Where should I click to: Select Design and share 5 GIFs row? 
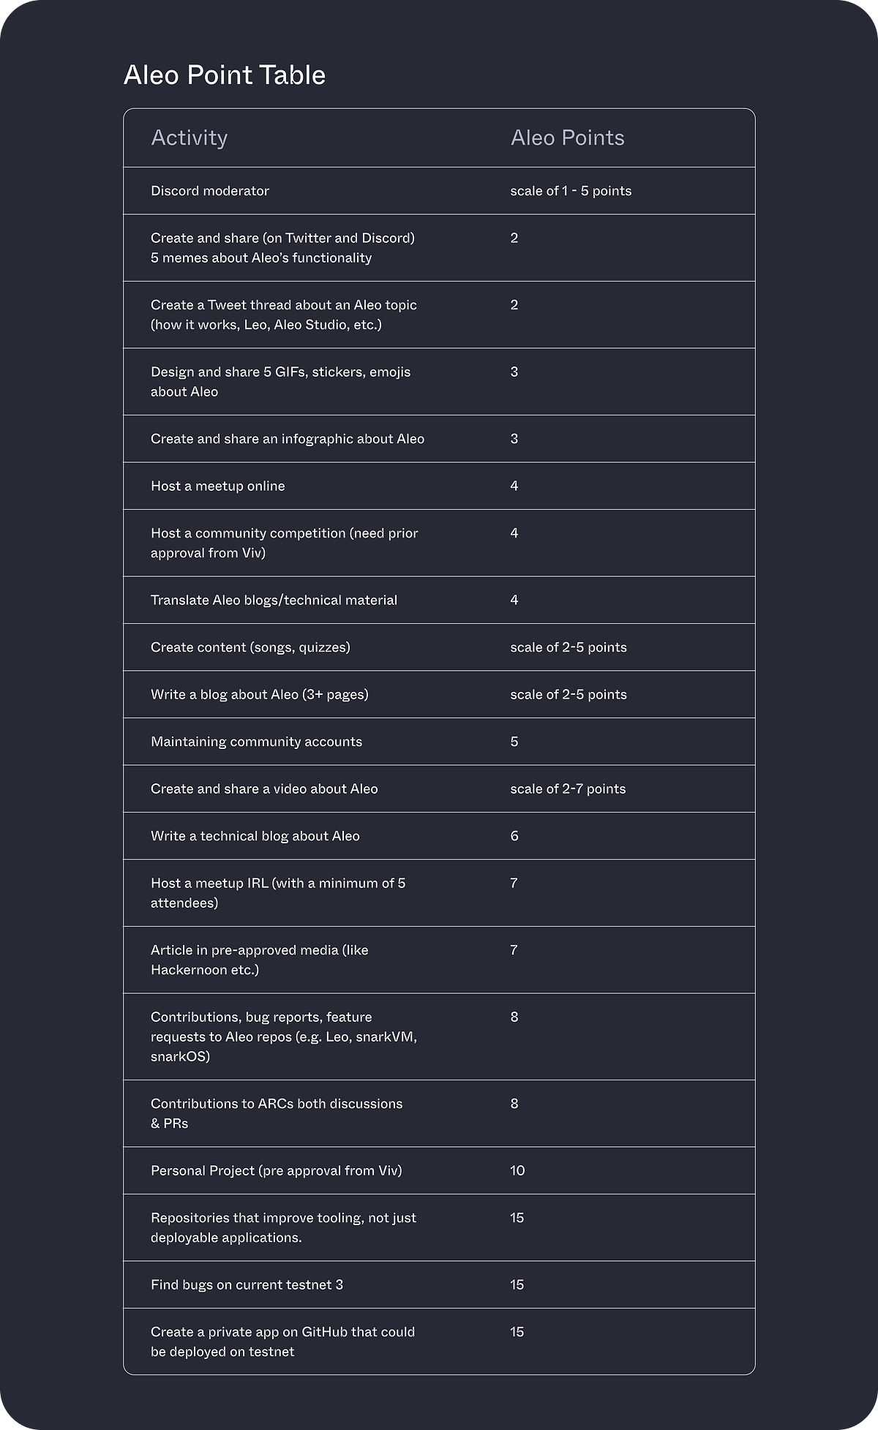[439, 382]
